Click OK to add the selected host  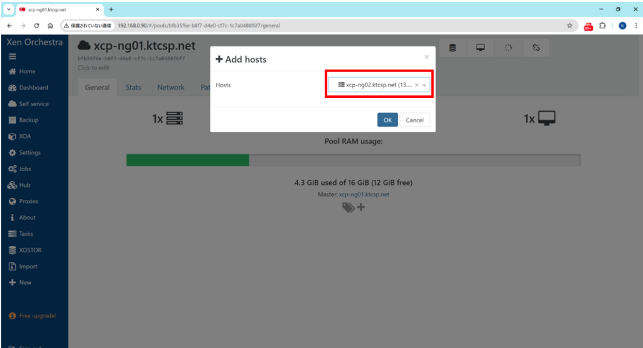(x=387, y=120)
